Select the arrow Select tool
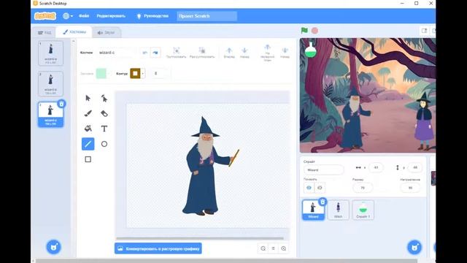 88,98
